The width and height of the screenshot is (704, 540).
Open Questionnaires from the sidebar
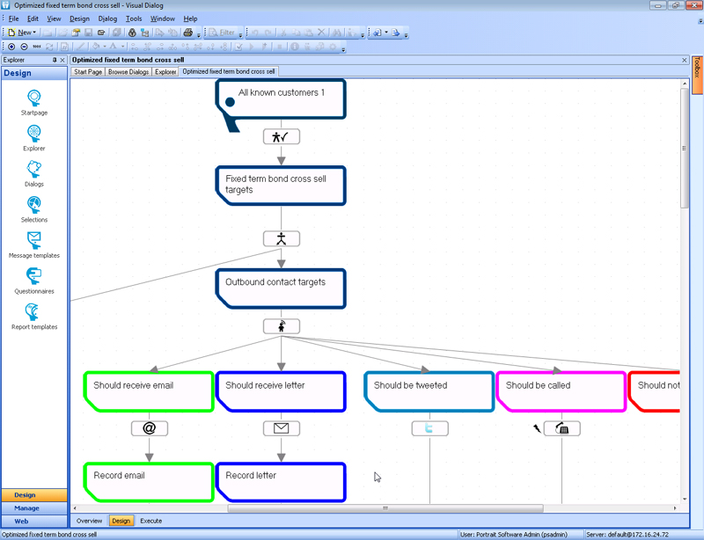[34, 276]
